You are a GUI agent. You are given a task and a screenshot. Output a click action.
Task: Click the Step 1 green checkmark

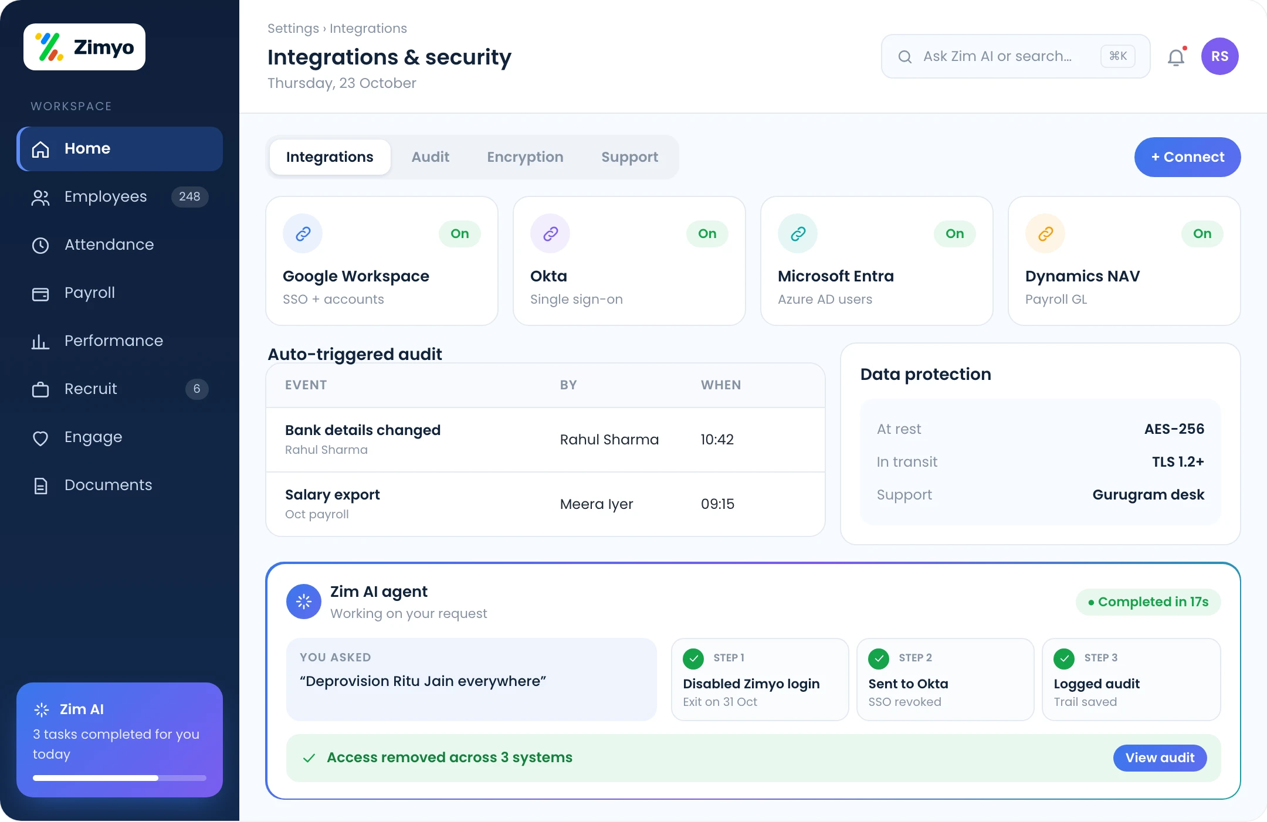click(x=693, y=659)
